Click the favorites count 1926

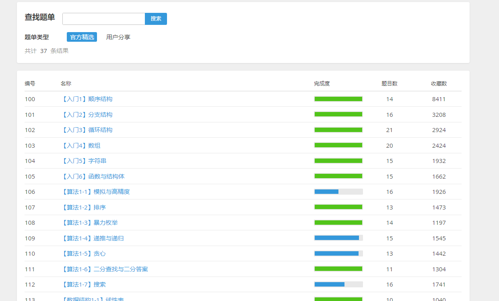pyautogui.click(x=439, y=192)
